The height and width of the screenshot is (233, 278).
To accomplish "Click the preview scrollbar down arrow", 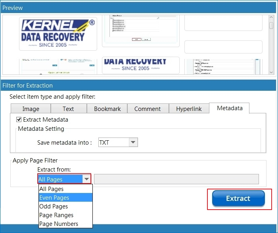I will point(271,72).
